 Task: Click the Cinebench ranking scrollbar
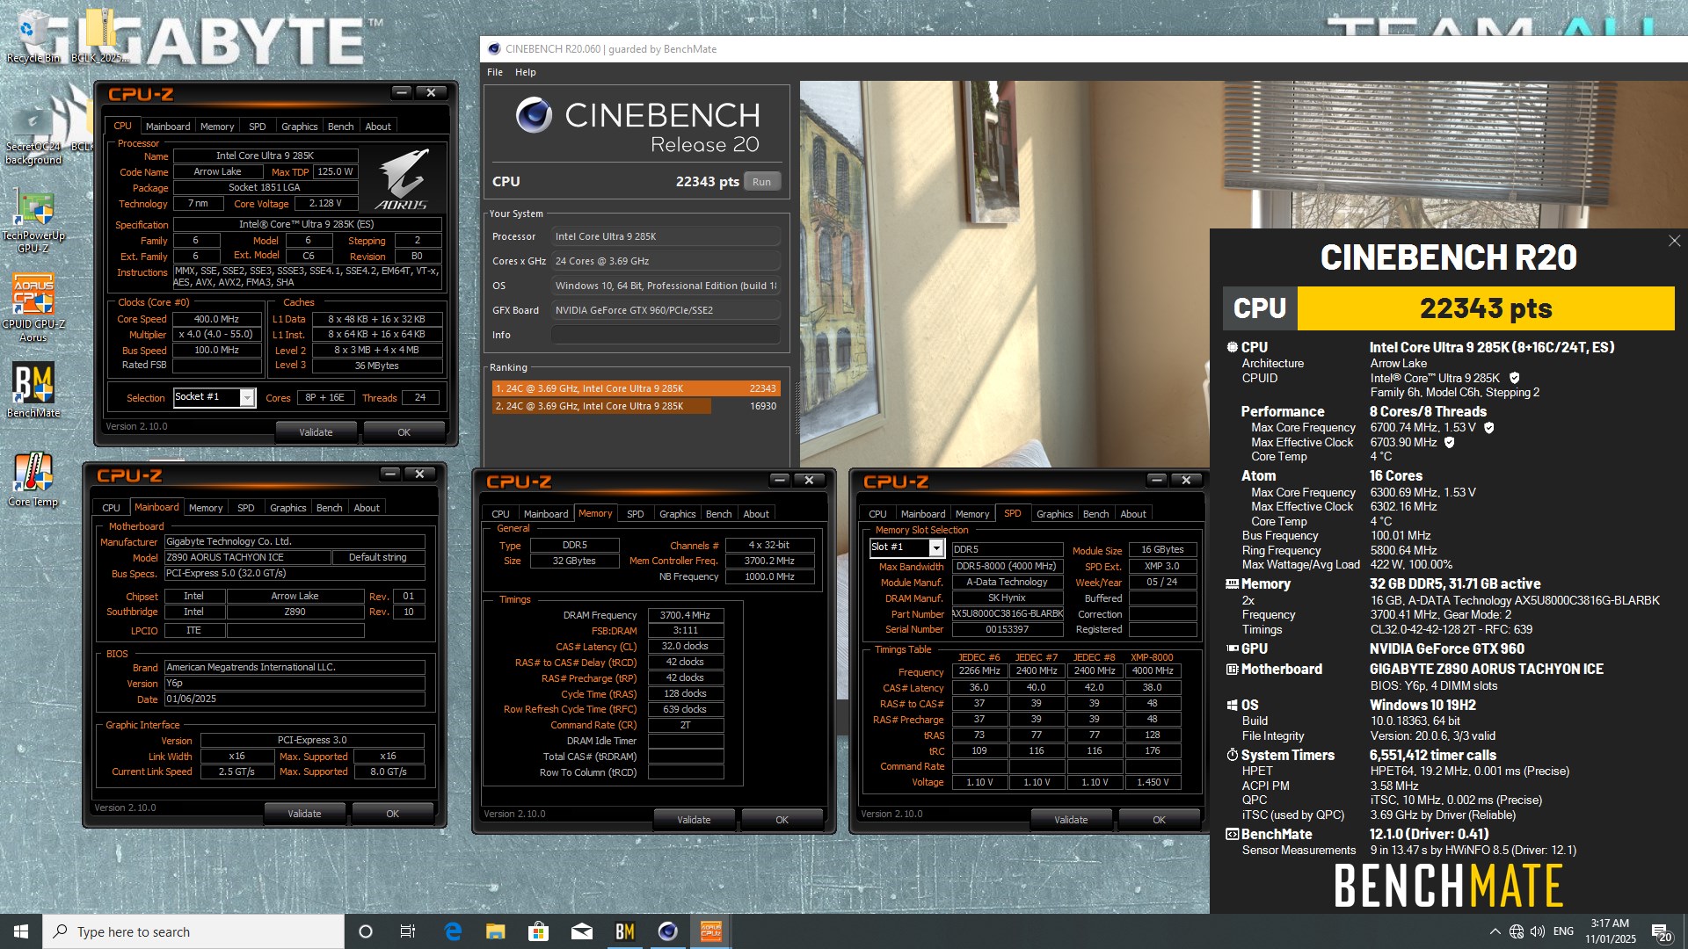pos(798,409)
